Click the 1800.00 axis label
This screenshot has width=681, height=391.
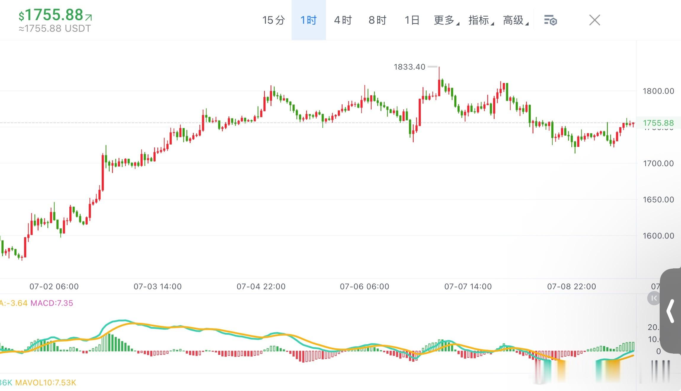click(x=658, y=91)
